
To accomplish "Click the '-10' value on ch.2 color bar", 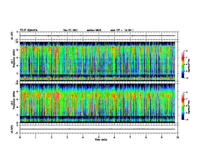I will 187,120.
